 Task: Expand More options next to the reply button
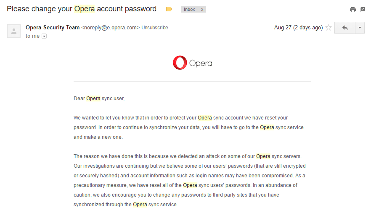click(360, 28)
